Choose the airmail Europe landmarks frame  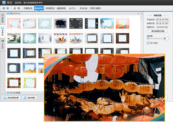coord(60,38)
